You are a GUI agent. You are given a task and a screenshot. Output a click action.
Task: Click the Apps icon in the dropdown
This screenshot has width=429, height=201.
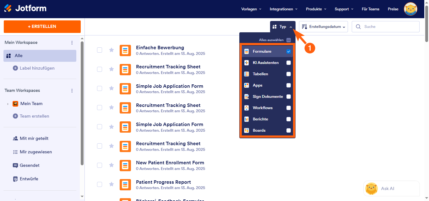[x=247, y=85]
